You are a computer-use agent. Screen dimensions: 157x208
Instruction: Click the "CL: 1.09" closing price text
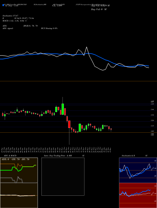coord(57,6)
